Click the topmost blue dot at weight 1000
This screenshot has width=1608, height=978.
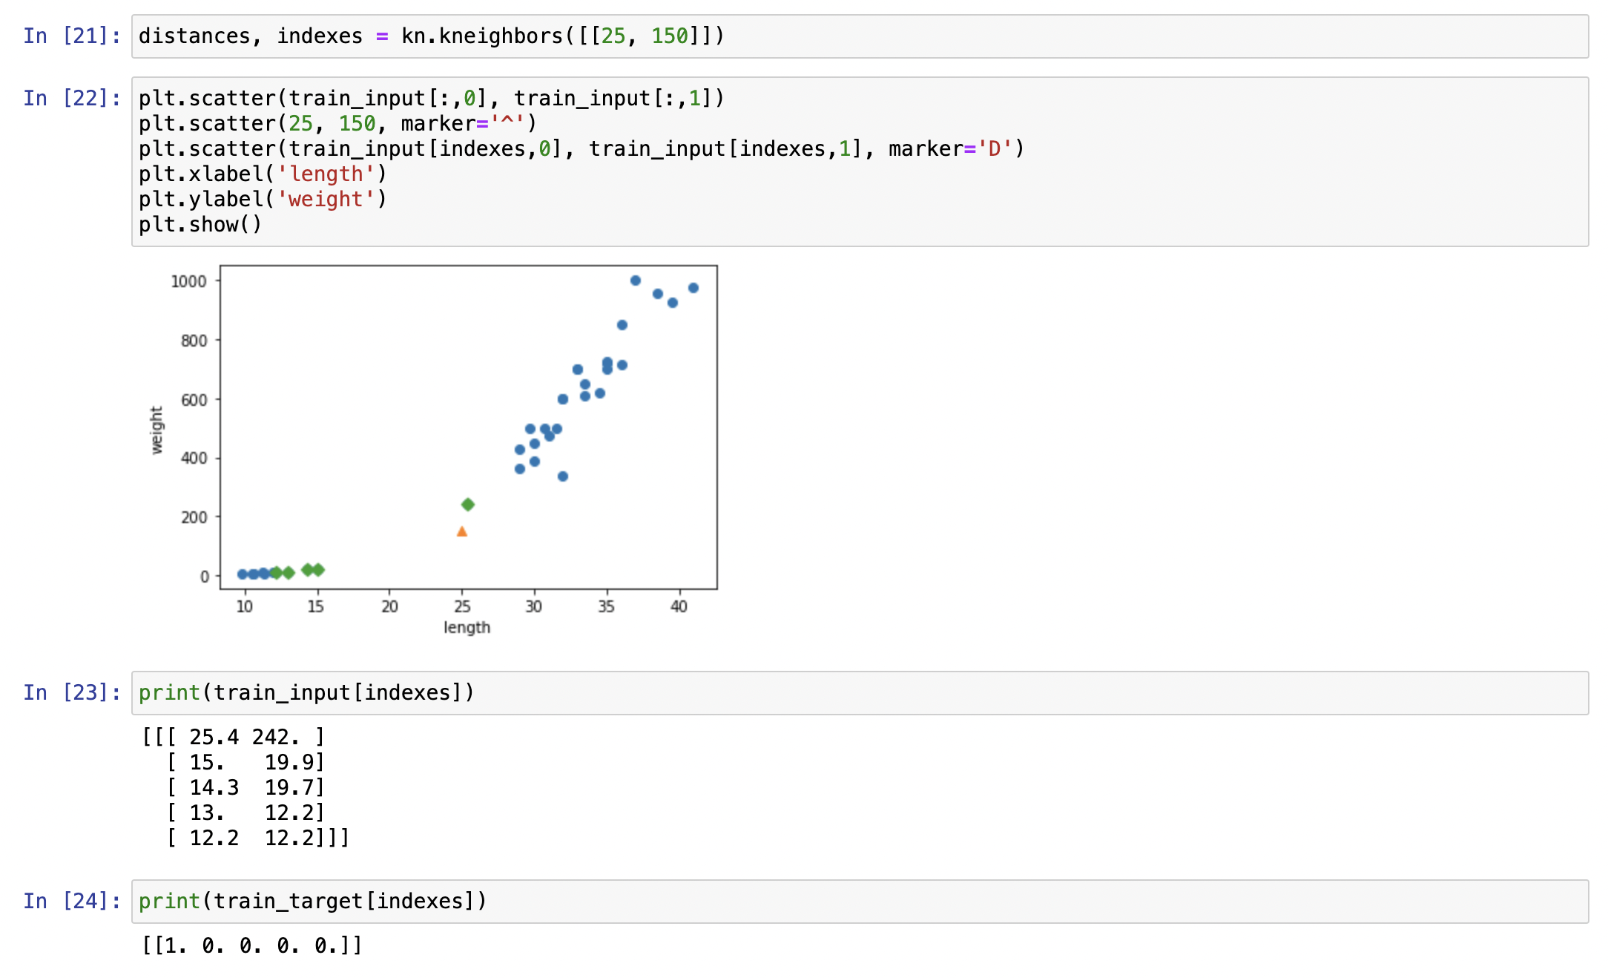click(x=636, y=280)
